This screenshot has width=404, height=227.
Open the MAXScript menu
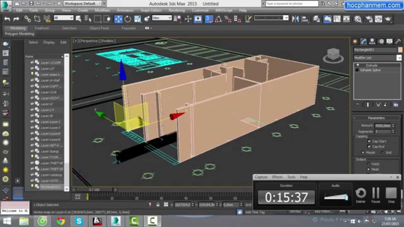click(x=224, y=10)
